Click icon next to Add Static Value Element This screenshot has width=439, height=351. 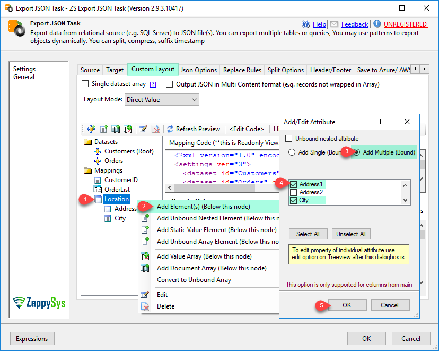click(145, 230)
